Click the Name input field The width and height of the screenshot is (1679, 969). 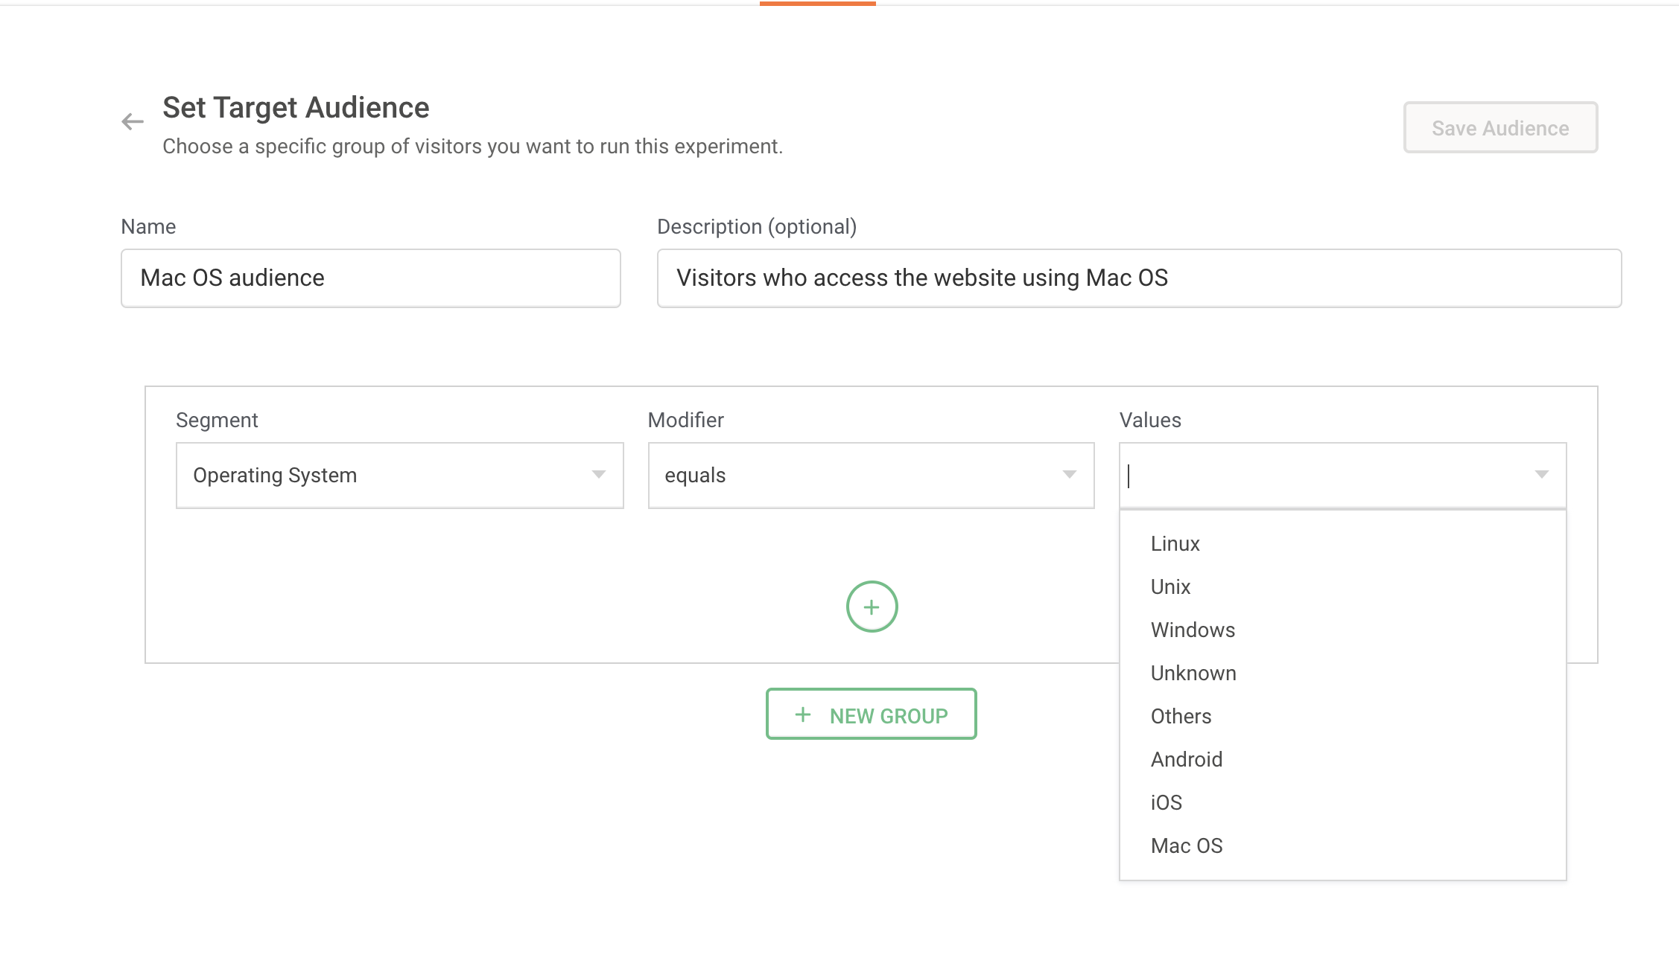[370, 278]
